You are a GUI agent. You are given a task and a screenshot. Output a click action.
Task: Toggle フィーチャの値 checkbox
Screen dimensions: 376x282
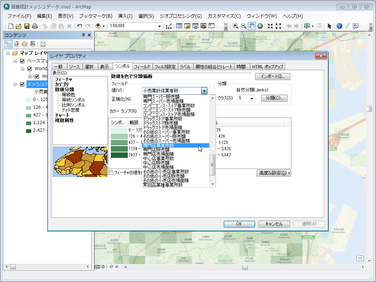click(111, 173)
